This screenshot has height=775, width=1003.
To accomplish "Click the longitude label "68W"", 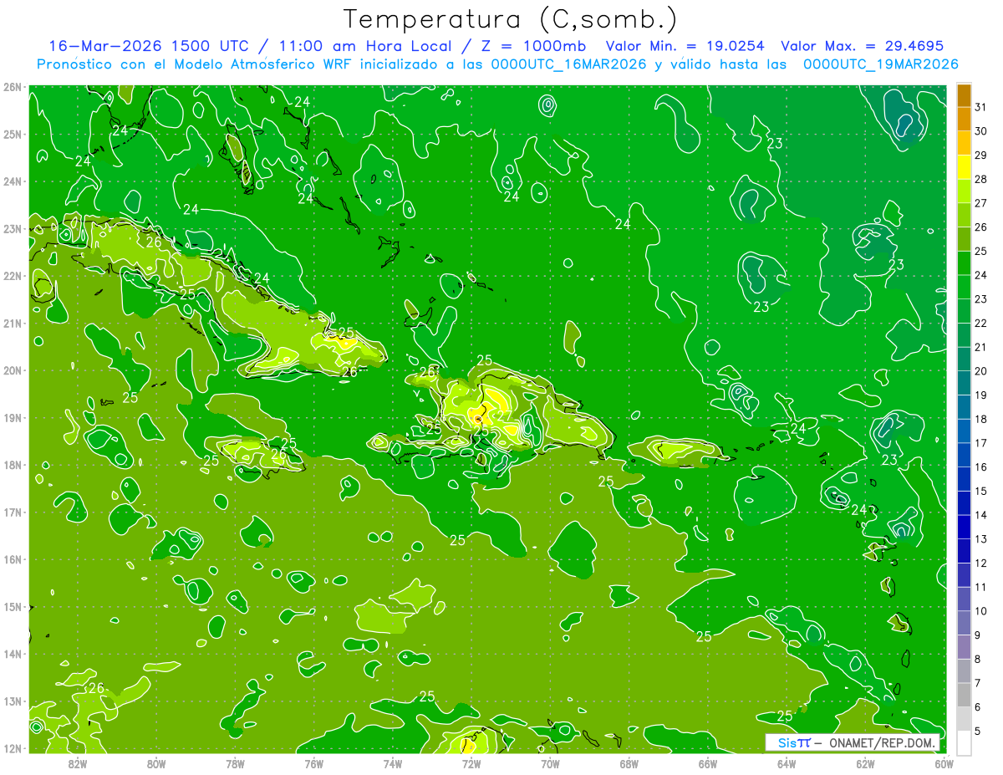I will 629,763.
